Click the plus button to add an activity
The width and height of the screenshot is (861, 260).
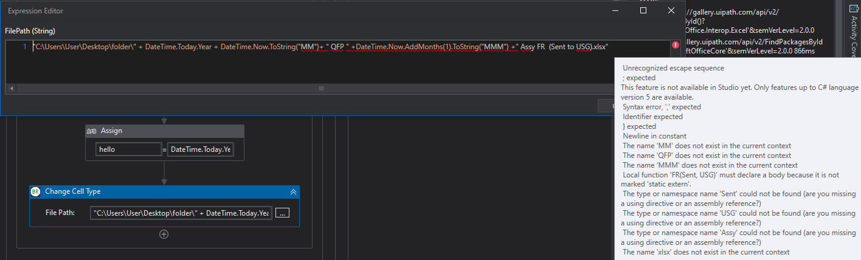164,234
